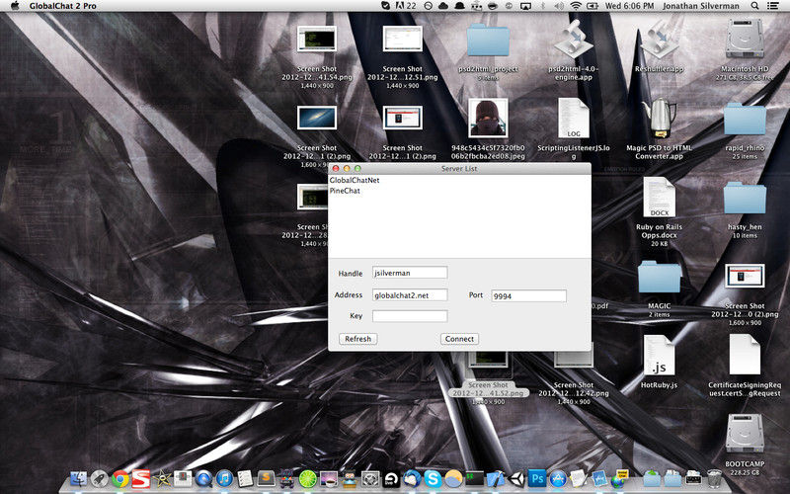The height and width of the screenshot is (494, 790).
Task: Select GlobalChatNet in the Server List
Action: click(355, 180)
